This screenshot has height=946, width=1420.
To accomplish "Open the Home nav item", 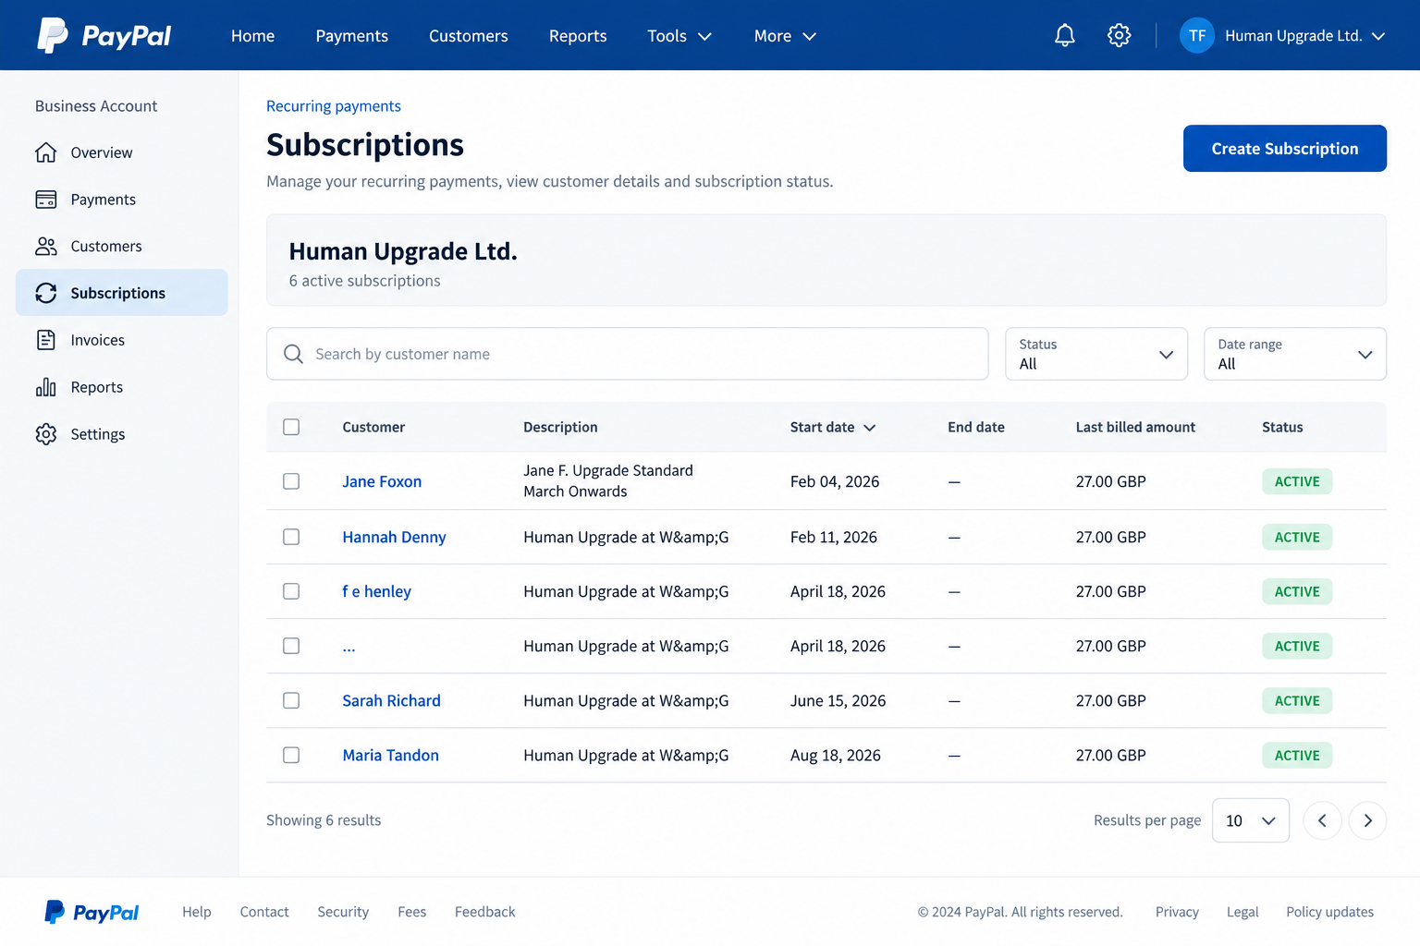I will [x=252, y=36].
